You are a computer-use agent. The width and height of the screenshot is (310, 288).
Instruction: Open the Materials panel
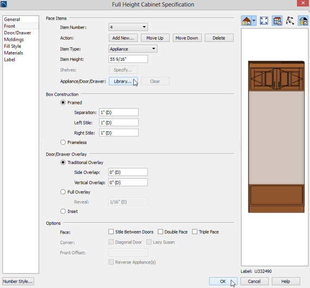point(14,53)
